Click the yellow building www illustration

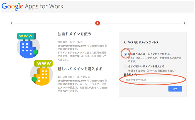pyautogui.click(x=42, y=73)
